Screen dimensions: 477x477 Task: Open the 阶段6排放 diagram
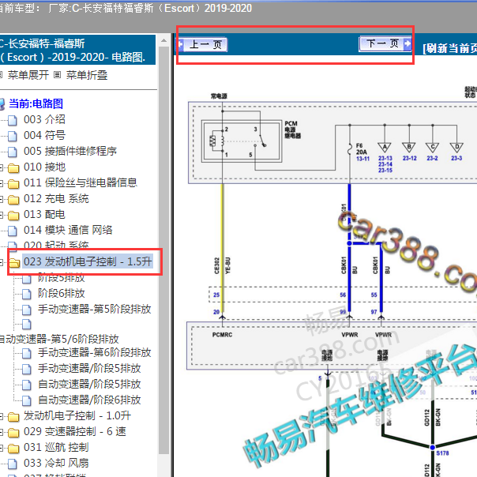(x=61, y=294)
